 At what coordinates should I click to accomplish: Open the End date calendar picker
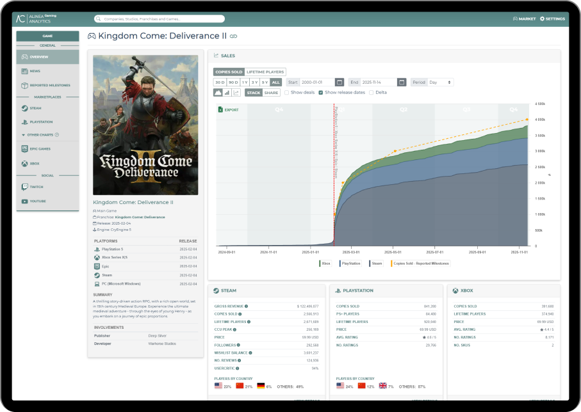pyautogui.click(x=402, y=82)
